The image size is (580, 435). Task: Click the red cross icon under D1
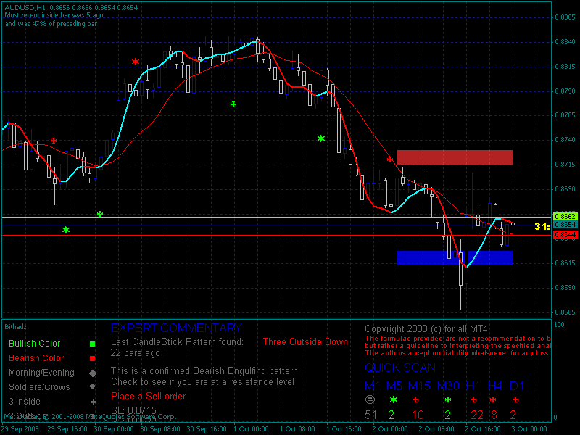(x=515, y=399)
